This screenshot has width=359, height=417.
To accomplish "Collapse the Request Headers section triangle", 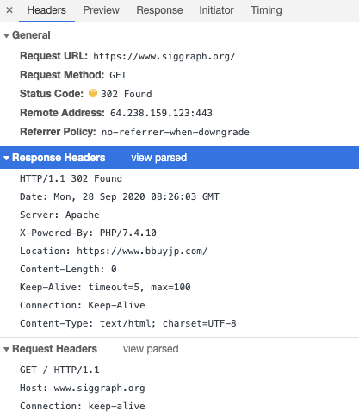I will coord(6,349).
